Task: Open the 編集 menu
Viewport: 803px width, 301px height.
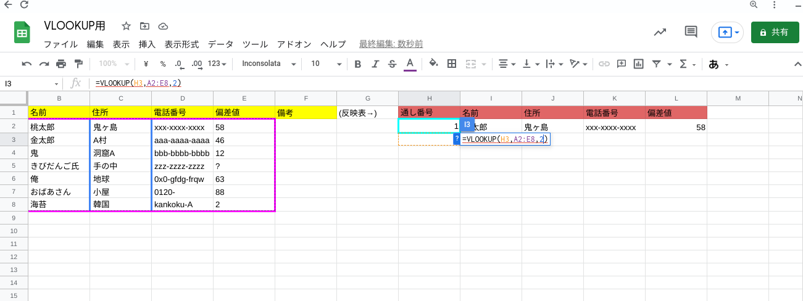Action: (x=95, y=44)
